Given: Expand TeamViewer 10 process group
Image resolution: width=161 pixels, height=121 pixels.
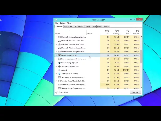Looking at the screenshot, I should [56, 74].
